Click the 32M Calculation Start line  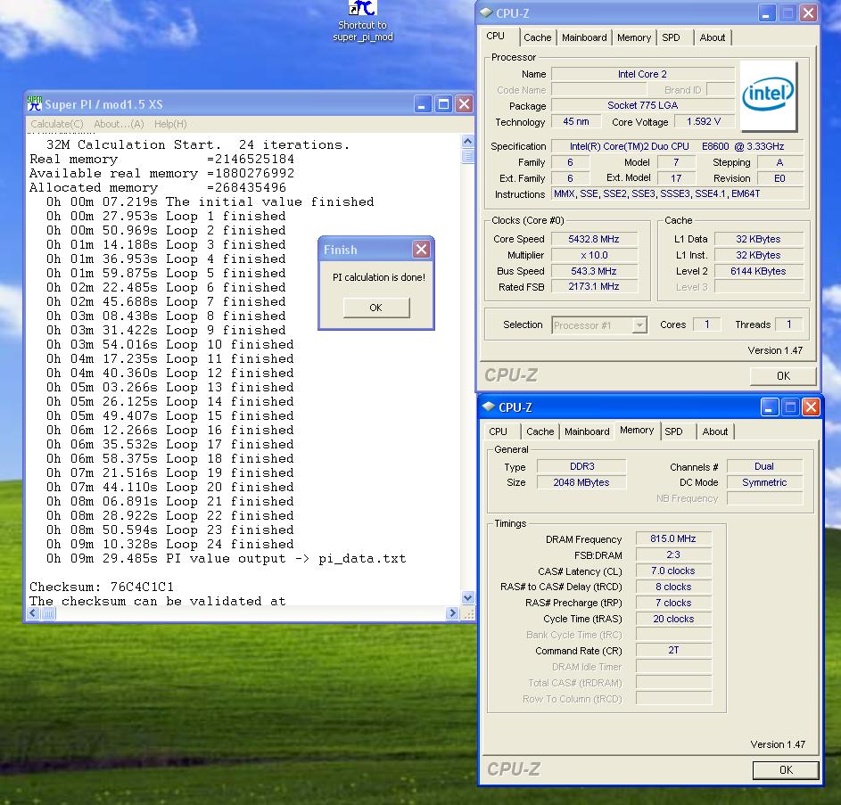click(x=198, y=144)
